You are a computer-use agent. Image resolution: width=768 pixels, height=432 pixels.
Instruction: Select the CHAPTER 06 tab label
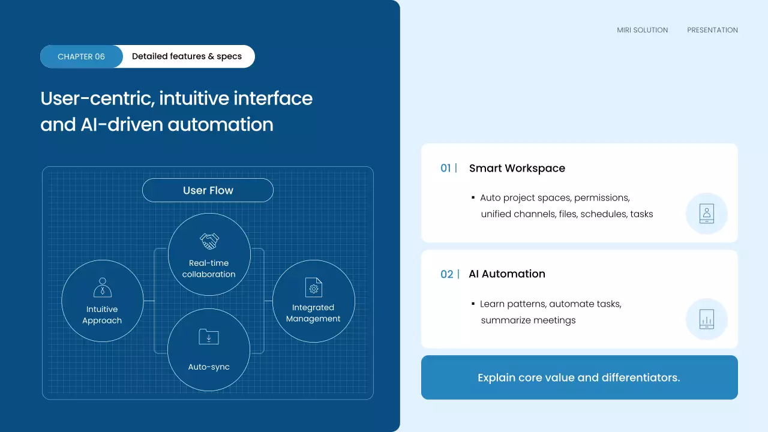point(81,56)
